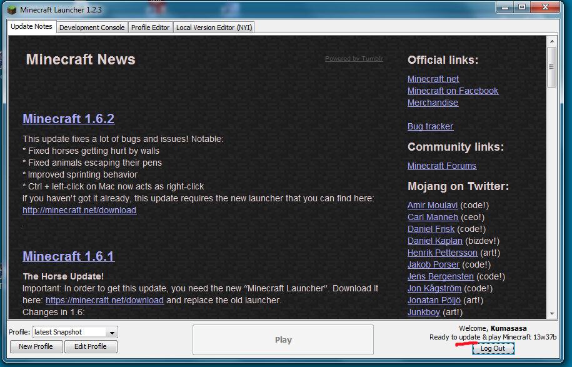Click 'Community links:' heading

456,147
